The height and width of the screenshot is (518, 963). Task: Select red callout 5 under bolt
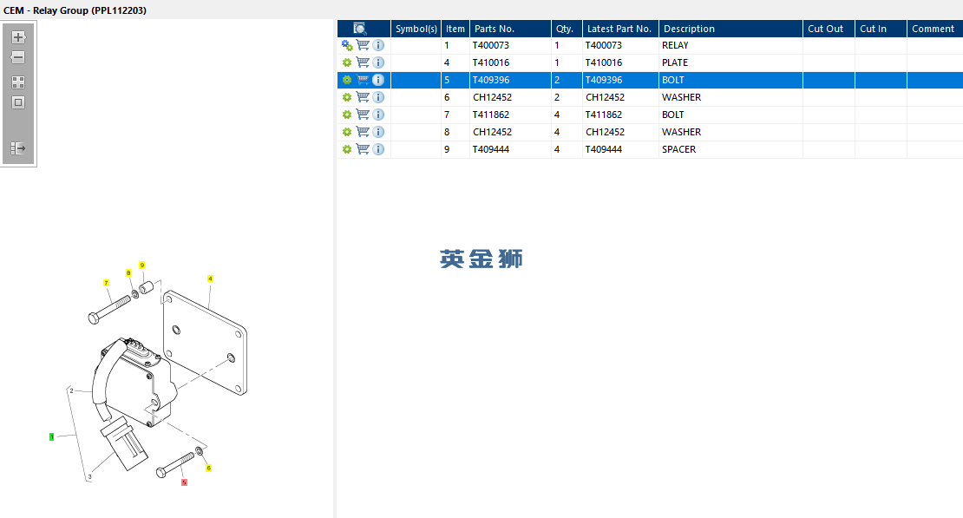click(x=184, y=482)
